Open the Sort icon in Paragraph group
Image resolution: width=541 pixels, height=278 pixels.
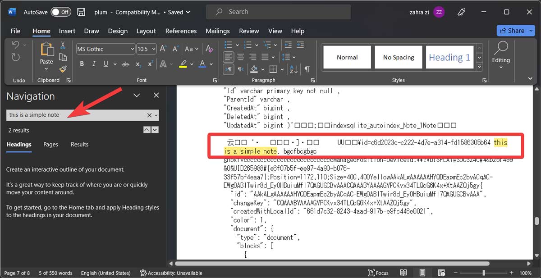[293, 69]
